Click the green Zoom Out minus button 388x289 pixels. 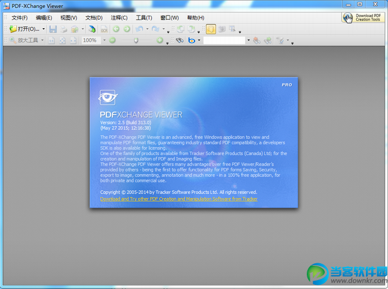tap(112, 40)
